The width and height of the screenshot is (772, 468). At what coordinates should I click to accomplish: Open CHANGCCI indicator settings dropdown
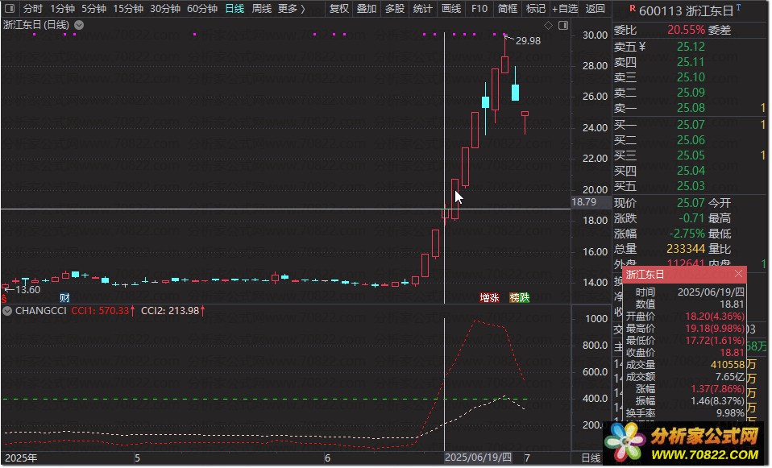pos(7,311)
